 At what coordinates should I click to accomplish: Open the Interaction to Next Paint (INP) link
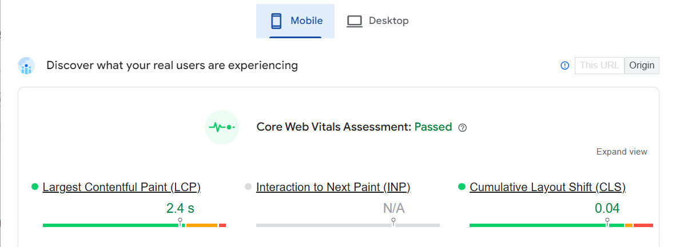[x=333, y=187]
